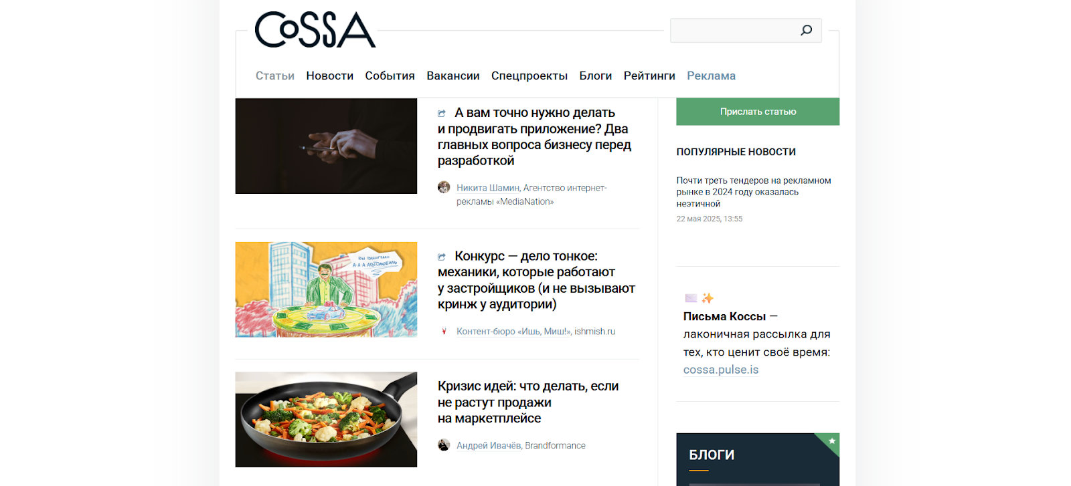Image resolution: width=1071 pixels, height=486 pixels.
Task: Click the Прислать статью button
Action: pyautogui.click(x=758, y=112)
